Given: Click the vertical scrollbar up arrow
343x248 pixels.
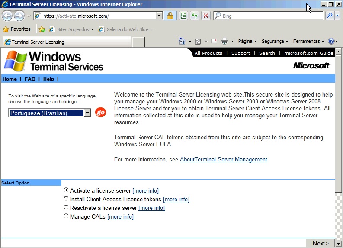Looking at the screenshot, I should coord(338,52).
